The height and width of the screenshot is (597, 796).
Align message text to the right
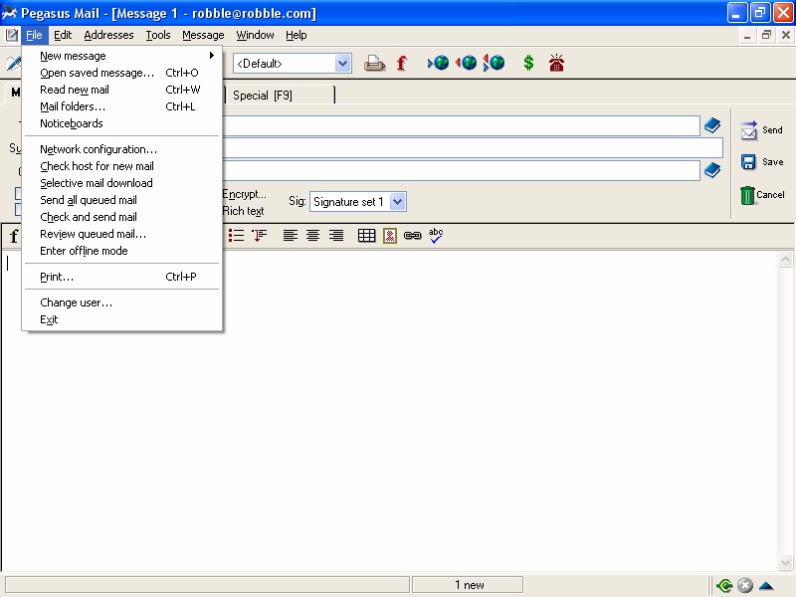pyautogui.click(x=336, y=236)
